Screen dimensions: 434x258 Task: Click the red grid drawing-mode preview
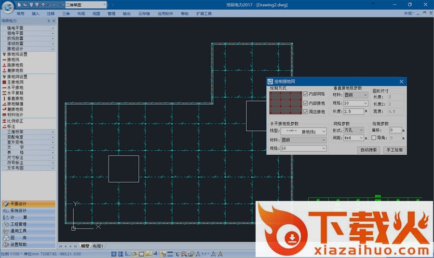(x=285, y=103)
